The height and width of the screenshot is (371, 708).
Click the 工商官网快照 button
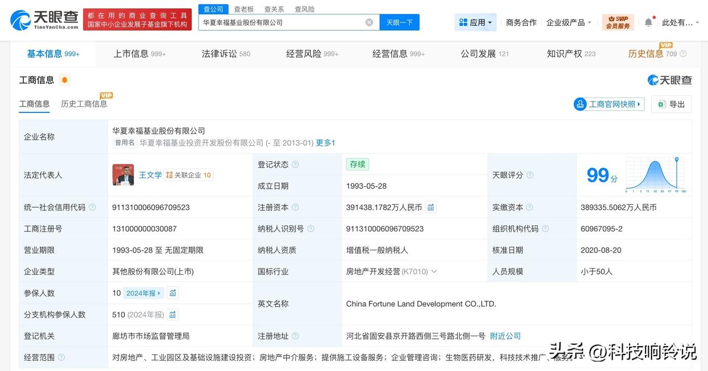pos(609,104)
